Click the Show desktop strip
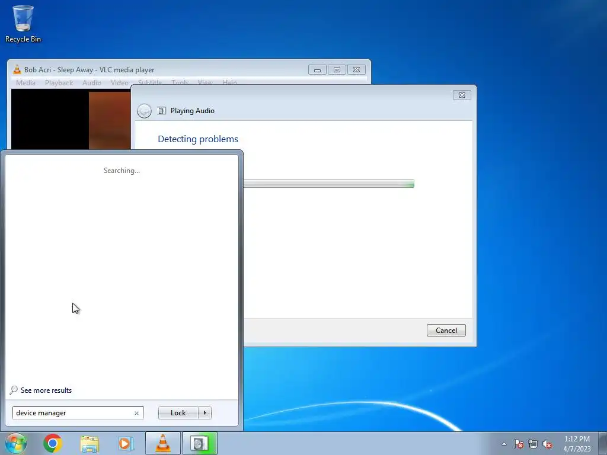The width and height of the screenshot is (607, 455). 603,443
